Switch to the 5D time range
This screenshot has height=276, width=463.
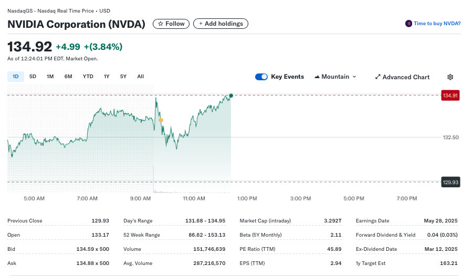pyautogui.click(x=33, y=77)
